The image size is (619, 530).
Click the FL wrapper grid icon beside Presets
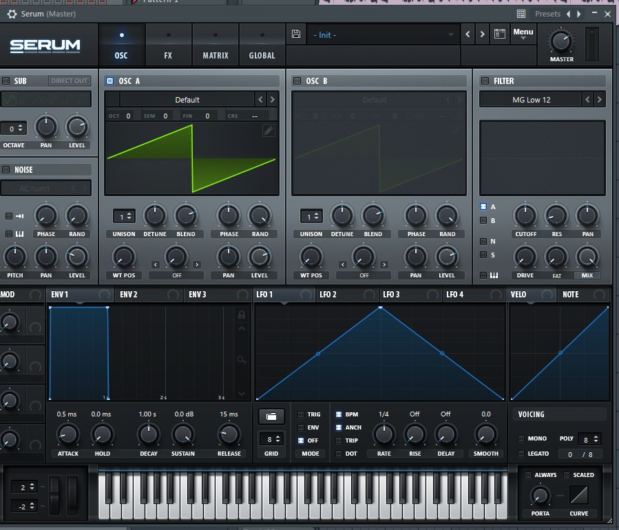coord(521,14)
